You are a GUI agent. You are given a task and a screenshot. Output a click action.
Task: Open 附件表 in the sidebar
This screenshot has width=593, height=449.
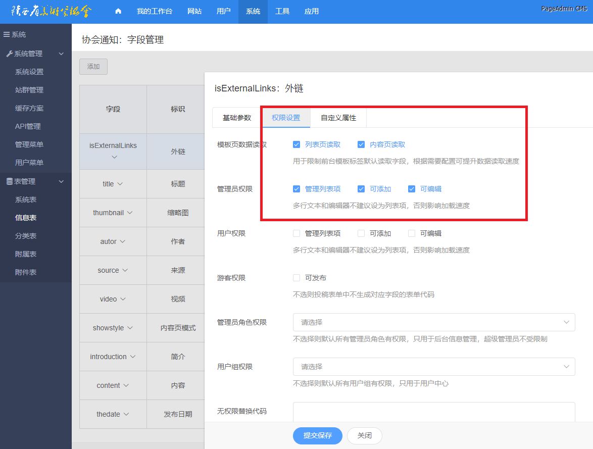coord(26,272)
